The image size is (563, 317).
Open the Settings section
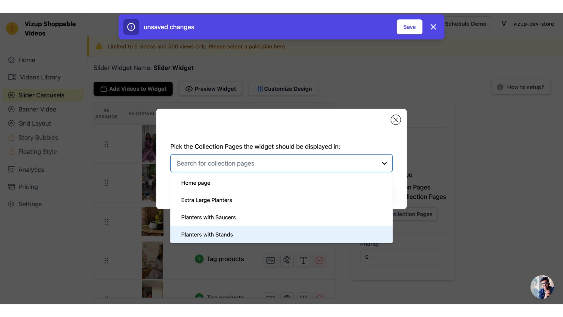click(30, 204)
